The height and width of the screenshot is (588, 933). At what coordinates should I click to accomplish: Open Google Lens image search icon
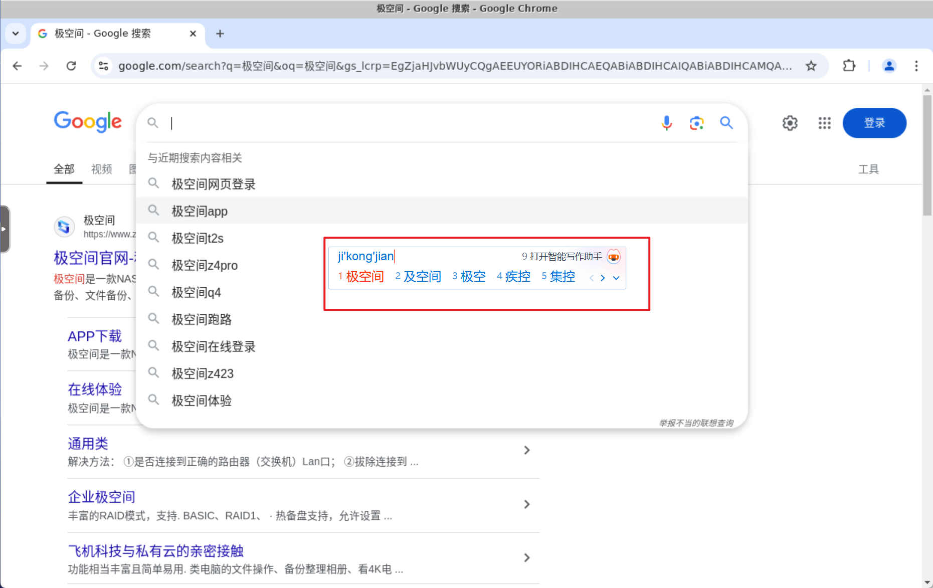[x=696, y=123]
